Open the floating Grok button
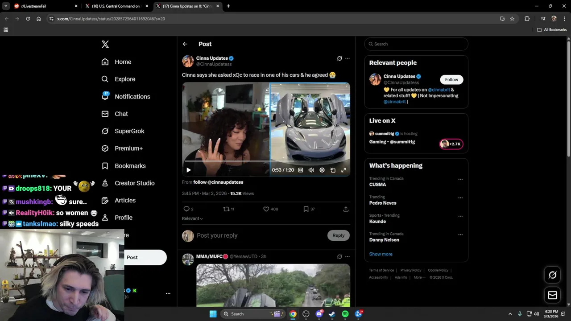The width and height of the screenshot is (571, 321). (553, 275)
